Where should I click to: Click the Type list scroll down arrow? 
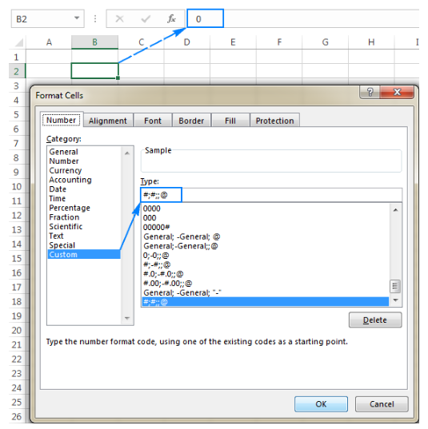395,300
